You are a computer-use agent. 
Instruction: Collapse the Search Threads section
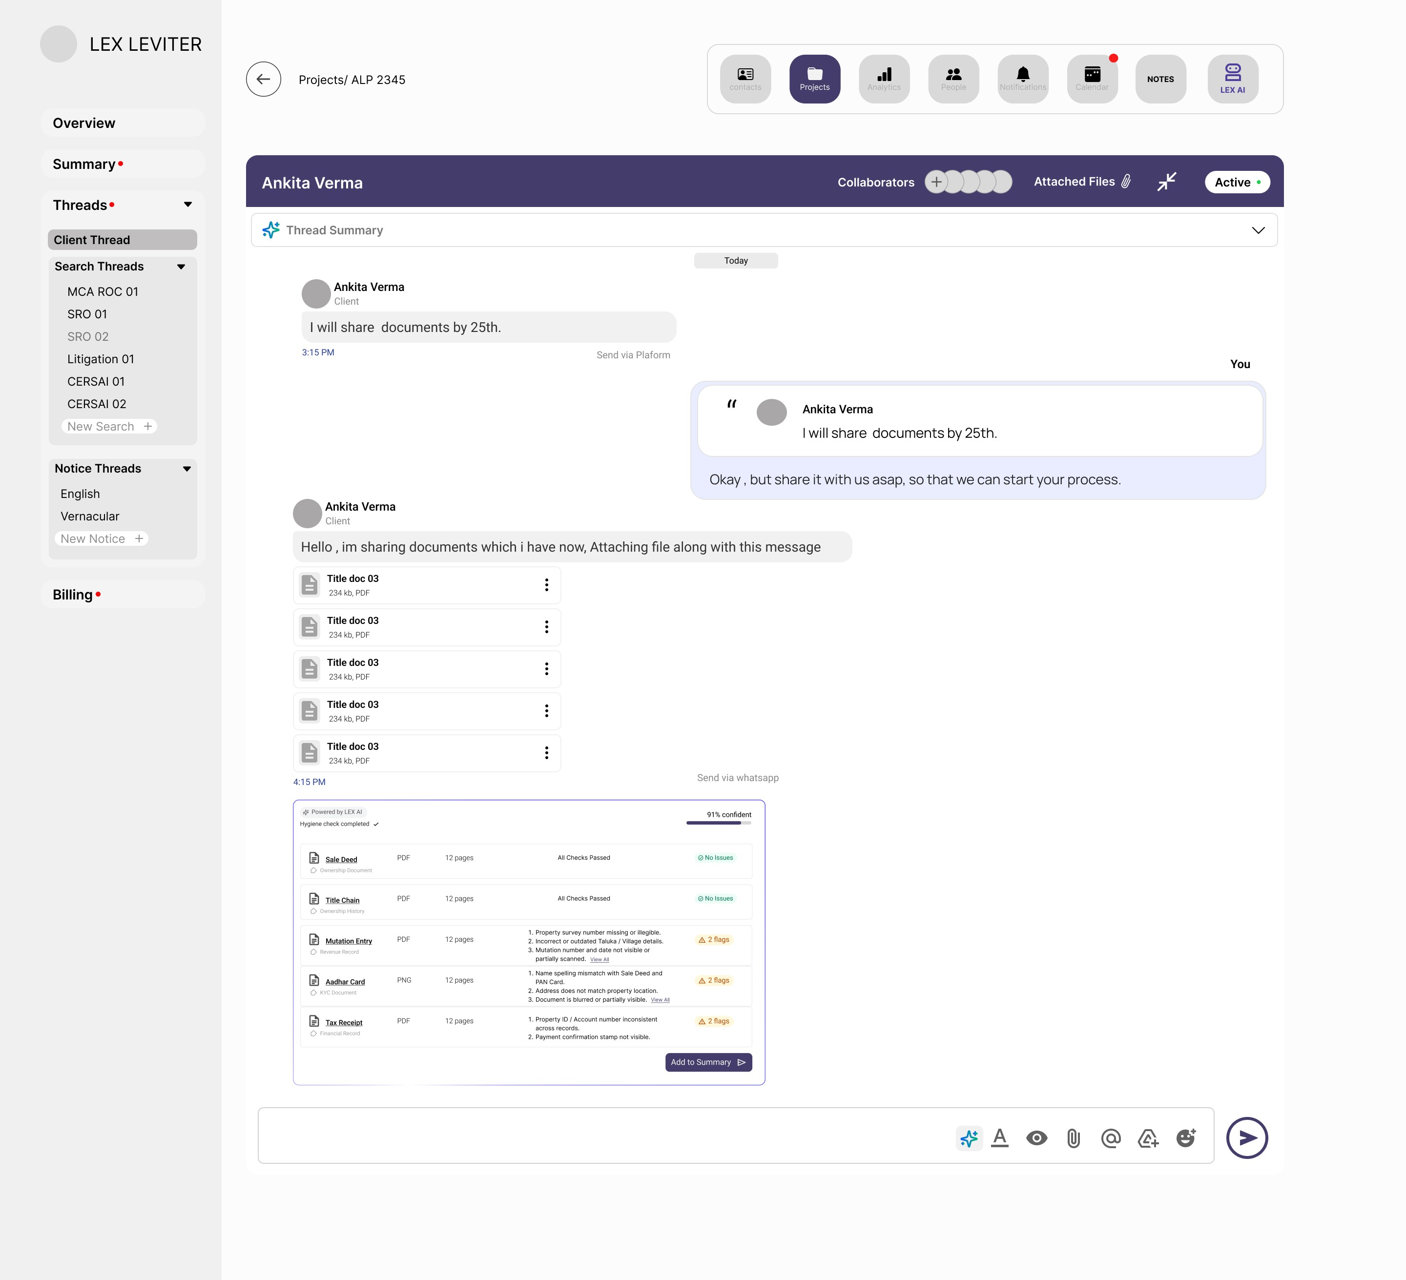coord(180,267)
